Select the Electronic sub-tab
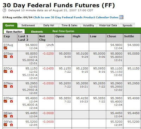 [x=37, y=32]
